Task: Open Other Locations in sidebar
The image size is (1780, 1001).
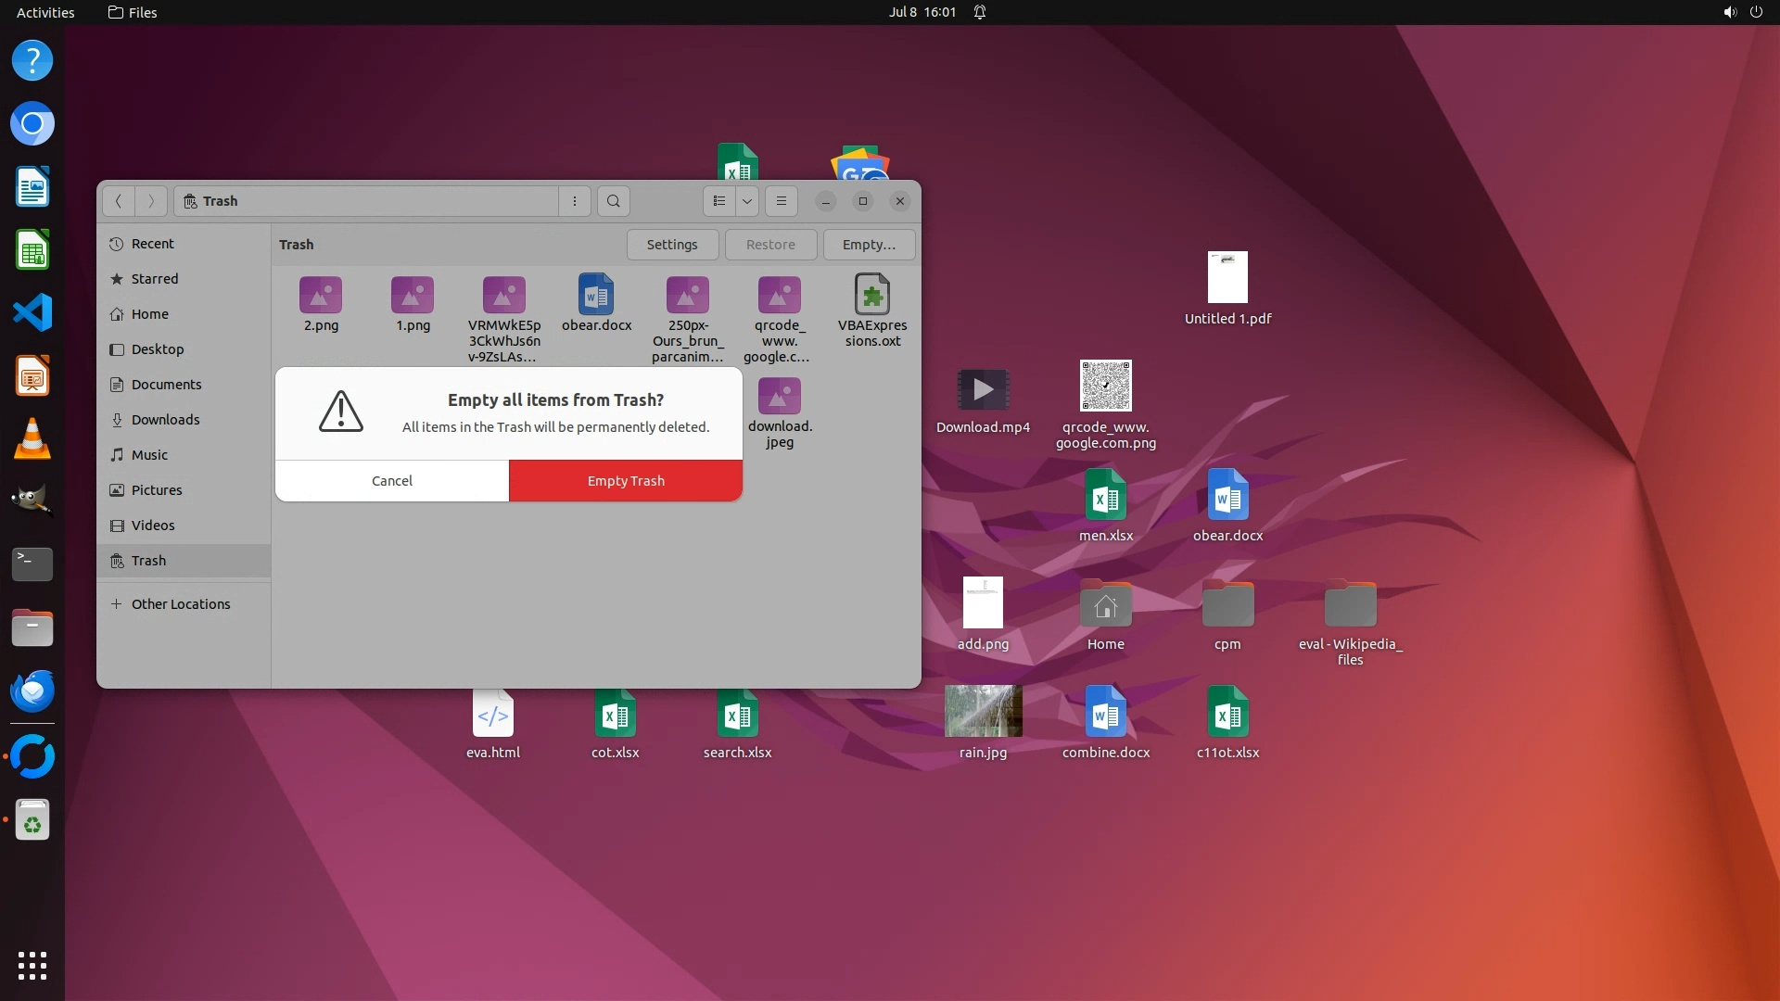Action: click(x=180, y=604)
